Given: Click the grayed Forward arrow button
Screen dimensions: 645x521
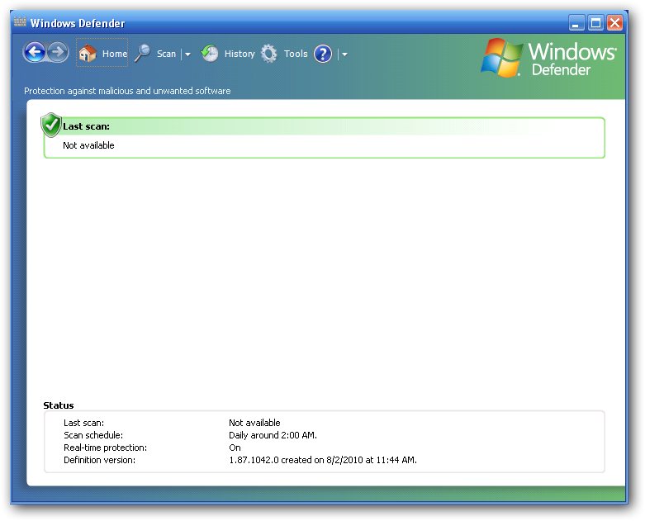Looking at the screenshot, I should (58, 52).
